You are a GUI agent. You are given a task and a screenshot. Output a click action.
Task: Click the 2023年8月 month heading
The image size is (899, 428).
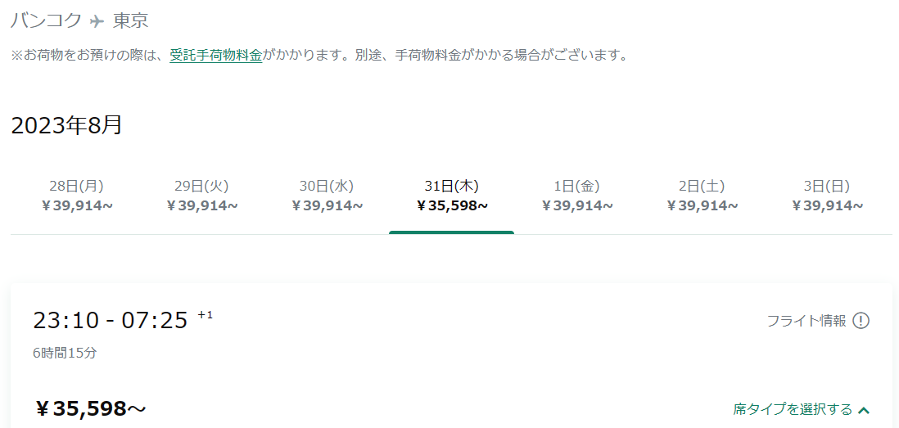(66, 125)
